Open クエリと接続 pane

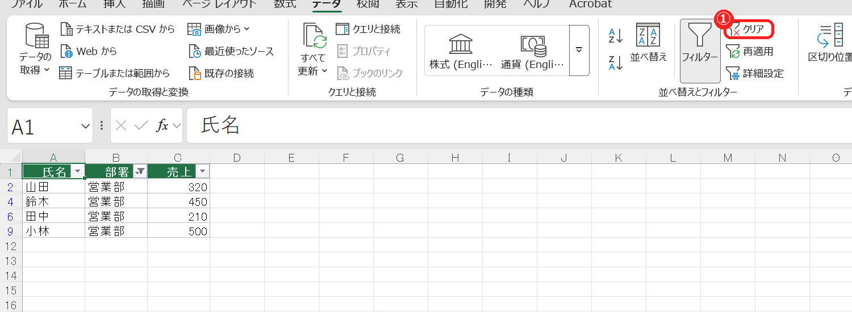368,29
